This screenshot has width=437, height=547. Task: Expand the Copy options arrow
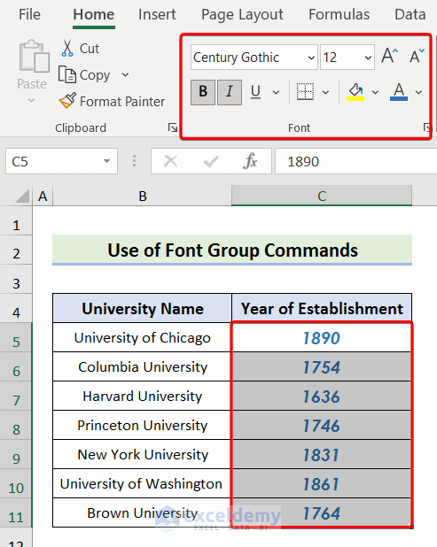click(x=125, y=74)
